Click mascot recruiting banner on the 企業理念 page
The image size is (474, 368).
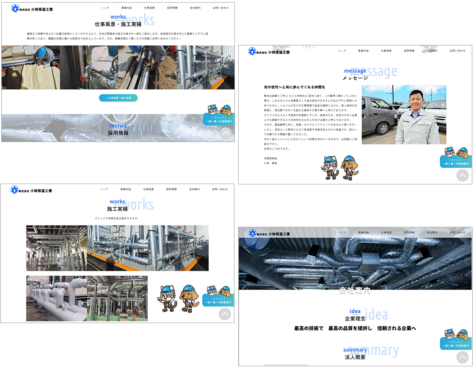point(456,340)
